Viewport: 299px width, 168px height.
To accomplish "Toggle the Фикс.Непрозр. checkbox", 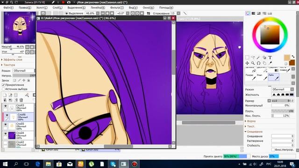I will pos(273,150).
